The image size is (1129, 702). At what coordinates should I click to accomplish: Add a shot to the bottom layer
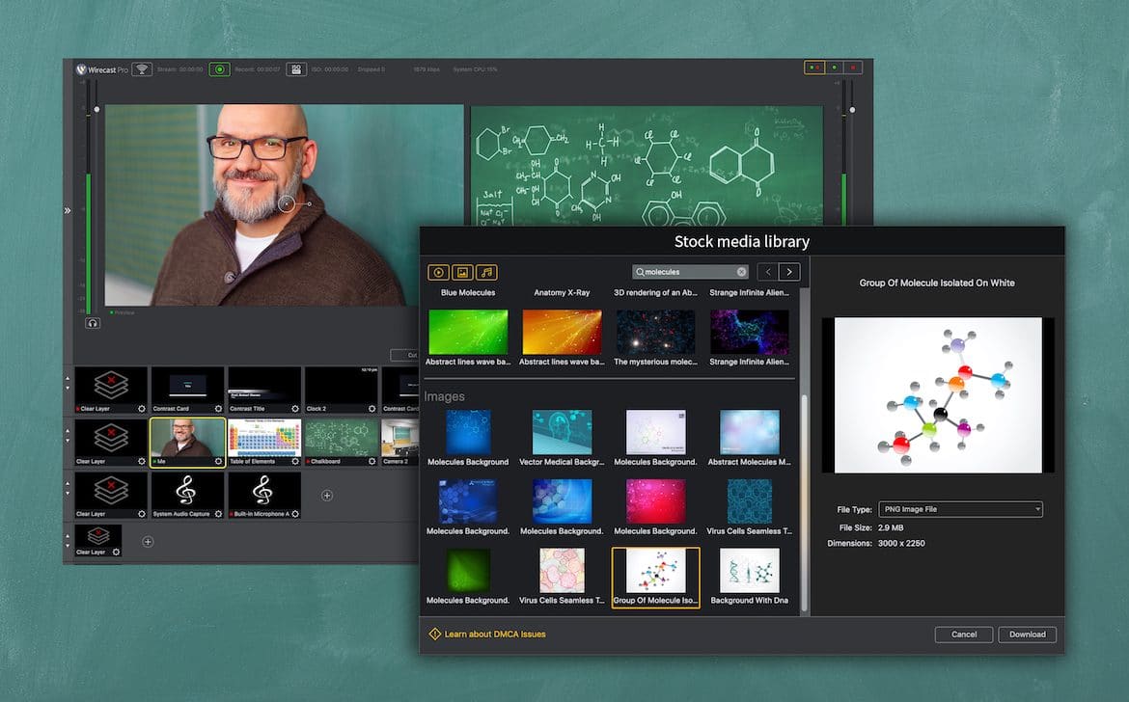(148, 542)
